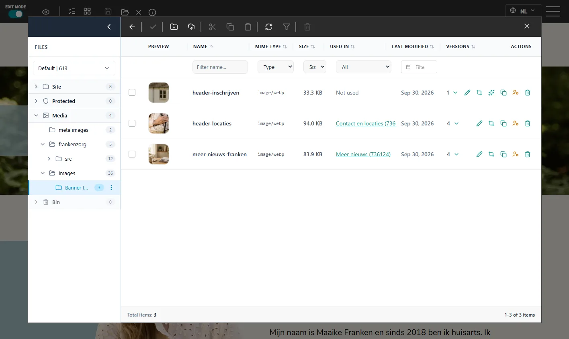Click the filter funnel icon
Screen dimensions: 569x339
[287, 27]
